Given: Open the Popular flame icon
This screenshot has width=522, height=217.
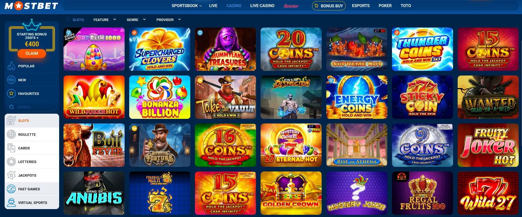Looking at the screenshot, I should 11,66.
